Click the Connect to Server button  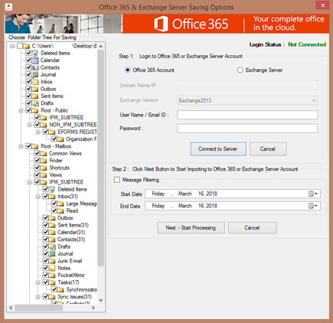click(x=218, y=149)
